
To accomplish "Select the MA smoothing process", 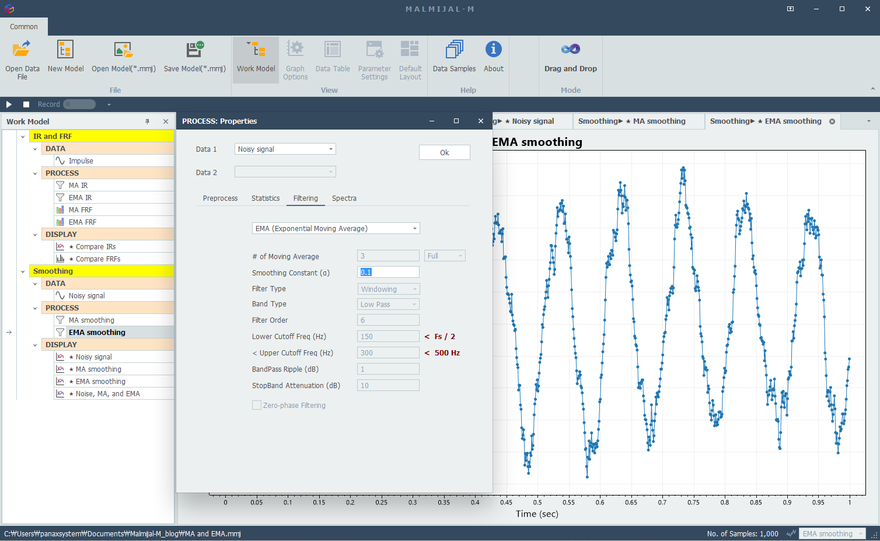I will pos(114,320).
